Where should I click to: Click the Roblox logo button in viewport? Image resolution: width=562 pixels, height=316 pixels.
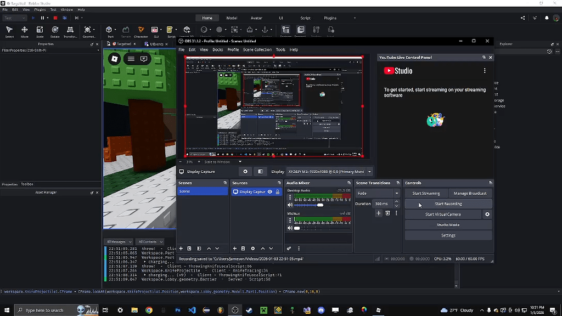(x=114, y=59)
